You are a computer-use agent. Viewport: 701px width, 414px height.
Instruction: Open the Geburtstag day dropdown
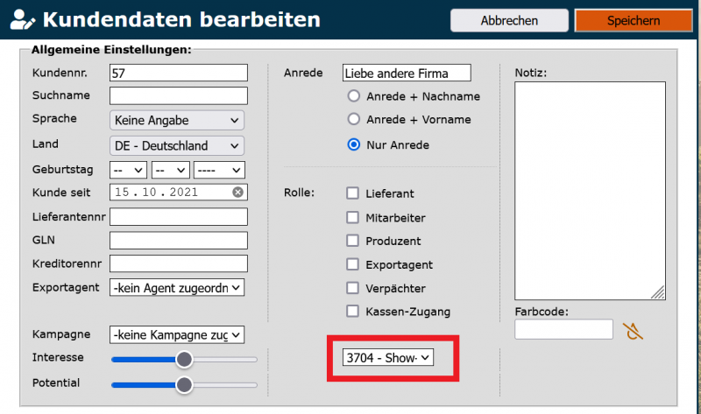128,169
